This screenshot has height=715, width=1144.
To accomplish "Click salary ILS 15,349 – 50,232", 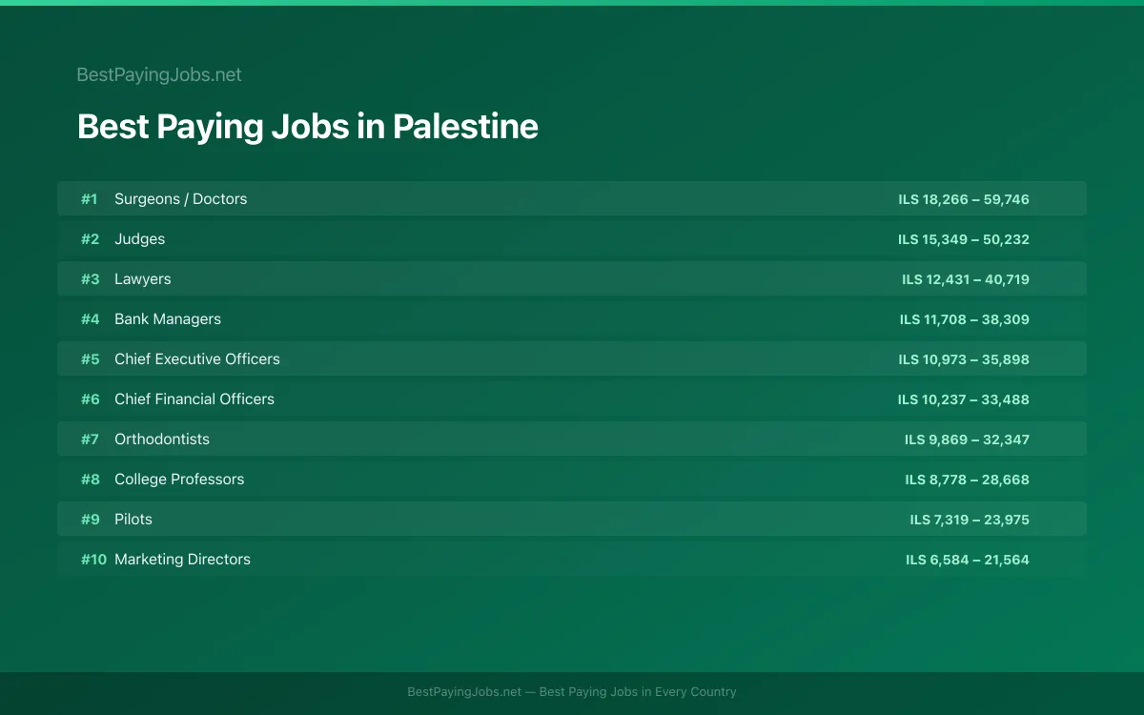I will coord(964,239).
